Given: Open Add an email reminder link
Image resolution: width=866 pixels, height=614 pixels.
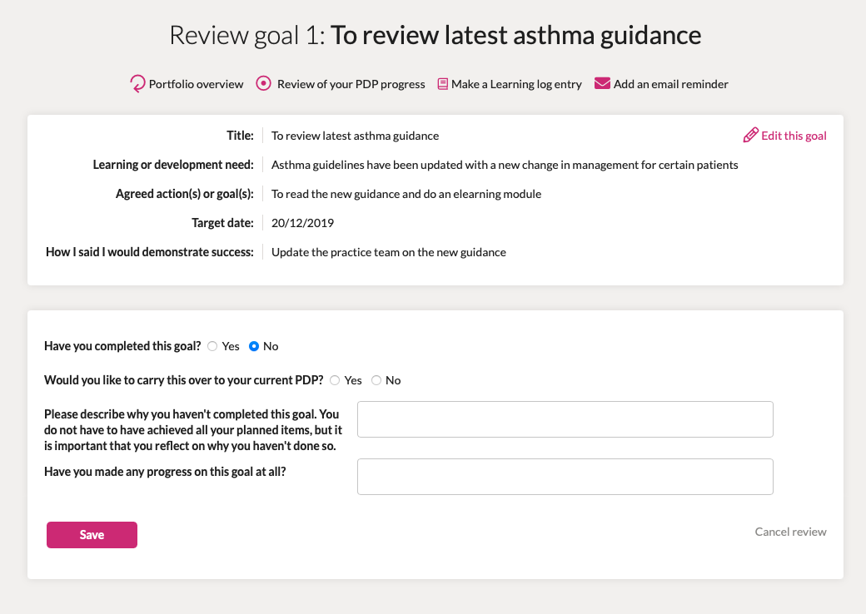Looking at the screenshot, I should (x=671, y=84).
